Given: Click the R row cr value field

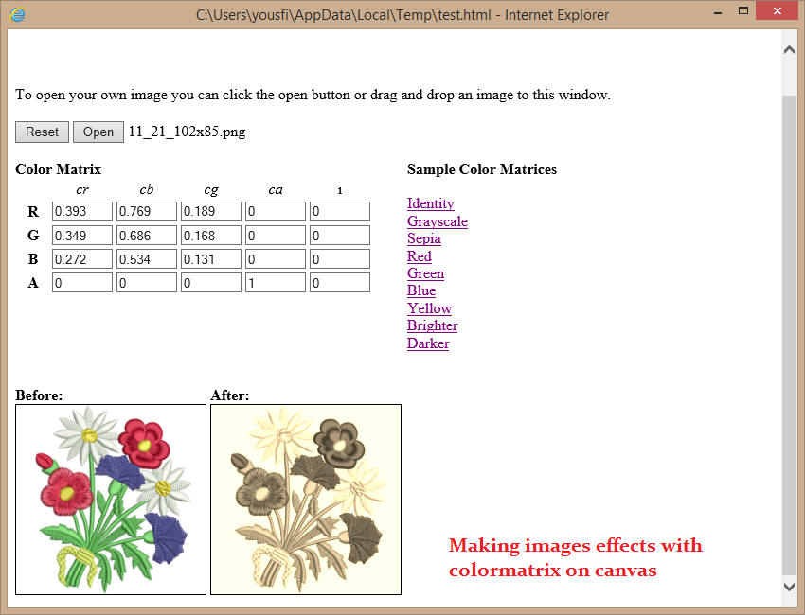Looking at the screenshot, I should 81,211.
